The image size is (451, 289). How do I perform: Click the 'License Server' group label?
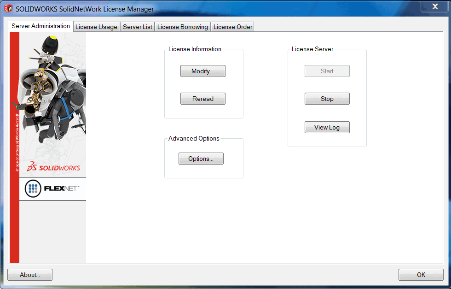[312, 49]
